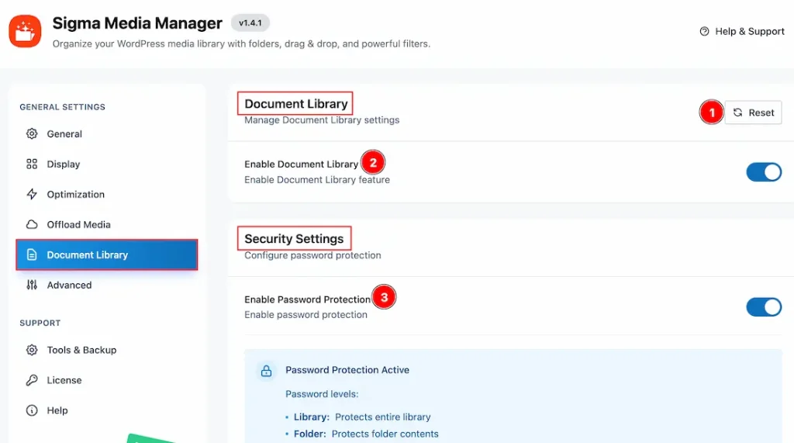Click the Document Library section heading
794x443 pixels.
tap(295, 104)
